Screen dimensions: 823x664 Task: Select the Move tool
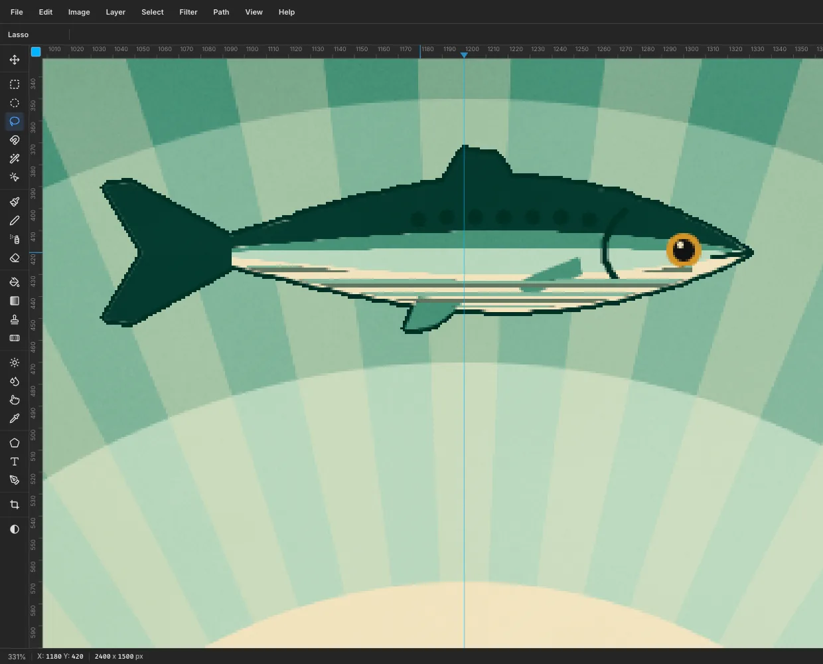click(15, 60)
